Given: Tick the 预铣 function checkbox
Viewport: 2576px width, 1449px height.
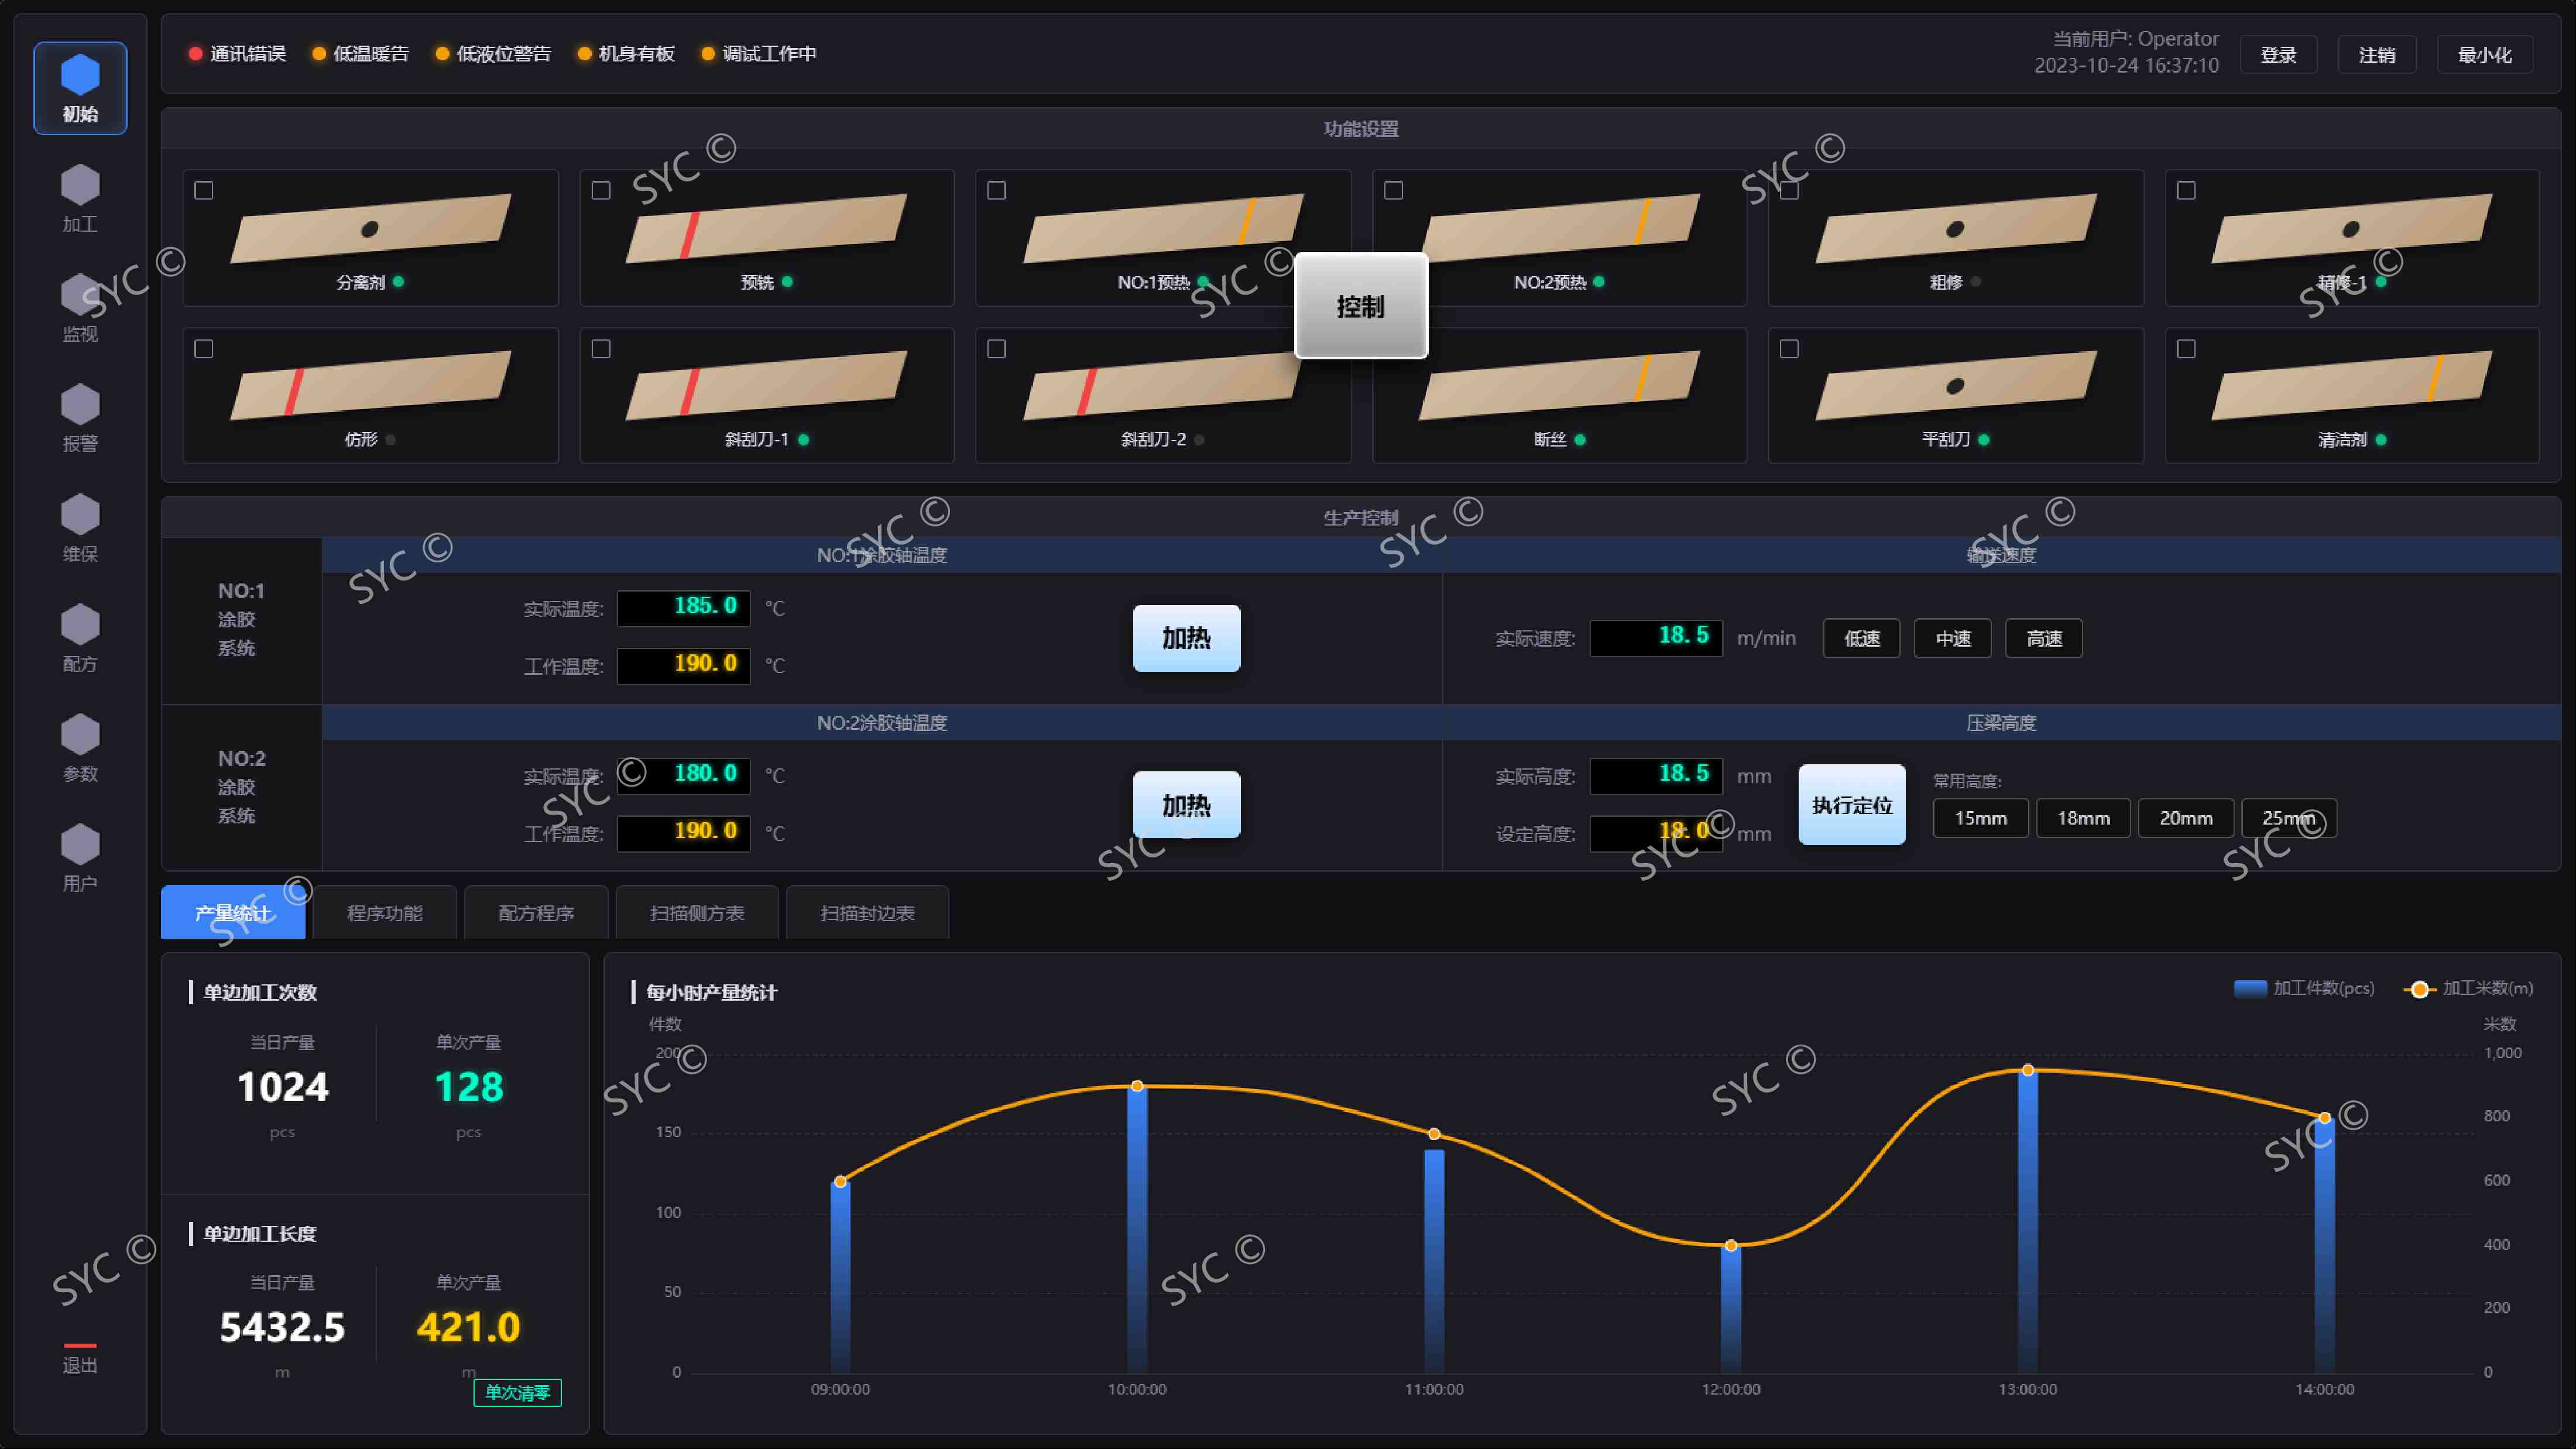Looking at the screenshot, I should point(601,191).
